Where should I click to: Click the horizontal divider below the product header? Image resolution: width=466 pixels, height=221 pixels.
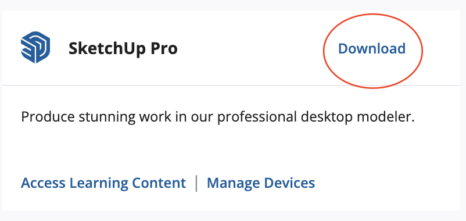pyautogui.click(x=231, y=85)
